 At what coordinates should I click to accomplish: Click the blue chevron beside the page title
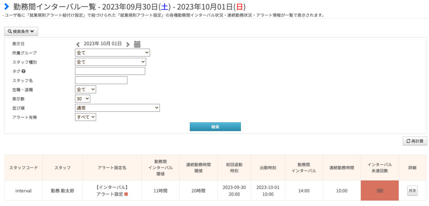pos(7,6)
